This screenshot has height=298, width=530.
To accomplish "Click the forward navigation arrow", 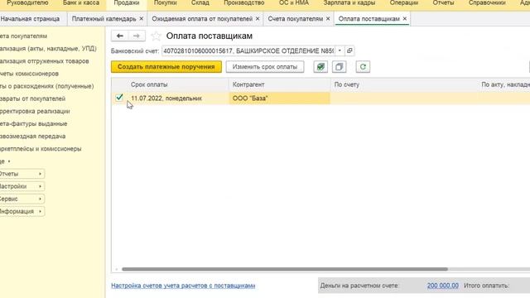I will [x=137, y=36].
